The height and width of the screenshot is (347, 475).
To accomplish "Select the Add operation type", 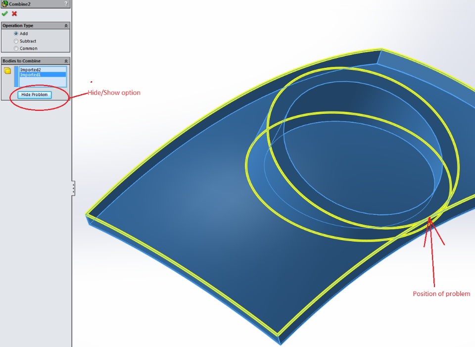I will 16,33.
